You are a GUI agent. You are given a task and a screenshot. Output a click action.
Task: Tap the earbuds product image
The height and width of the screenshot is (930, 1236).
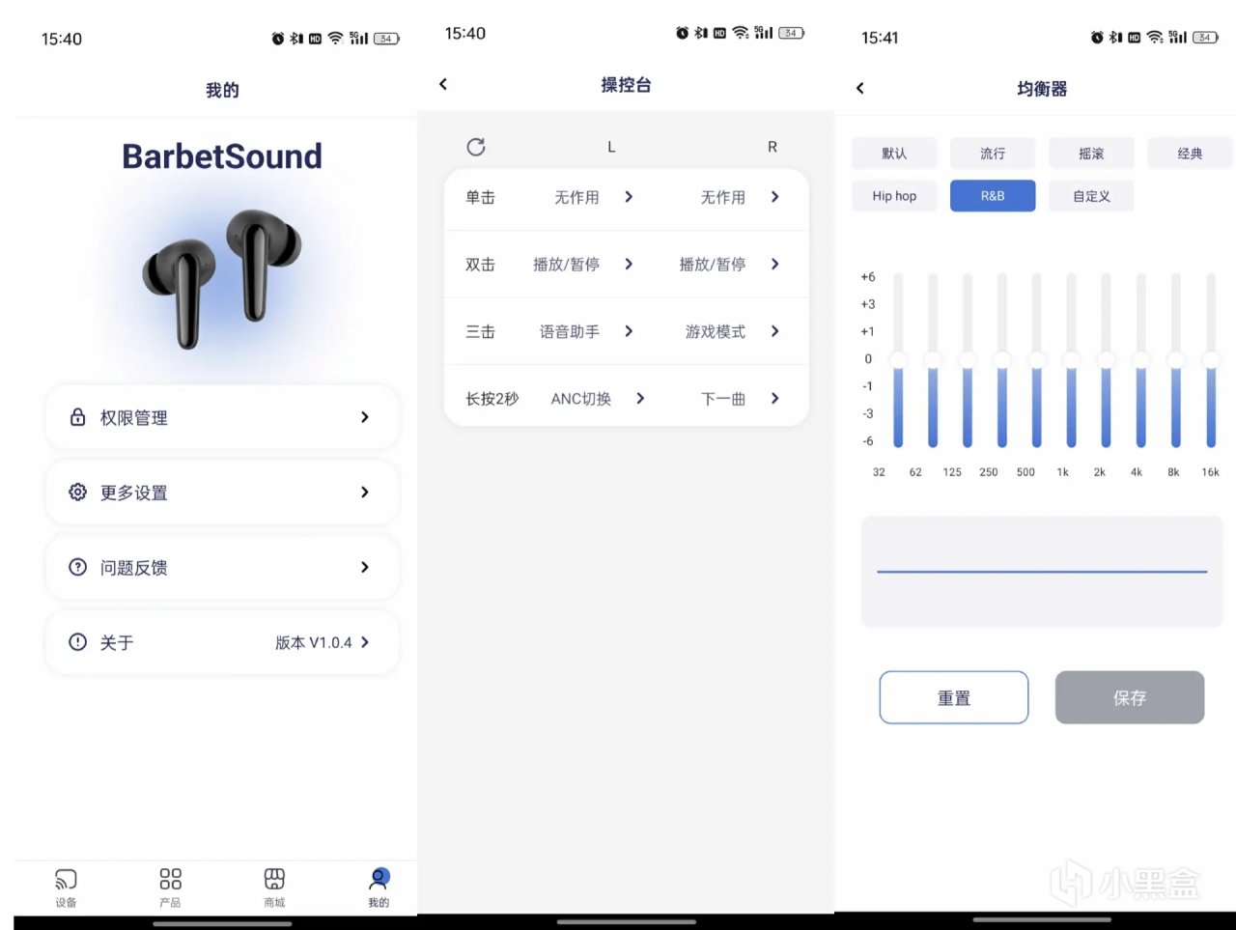click(x=222, y=278)
